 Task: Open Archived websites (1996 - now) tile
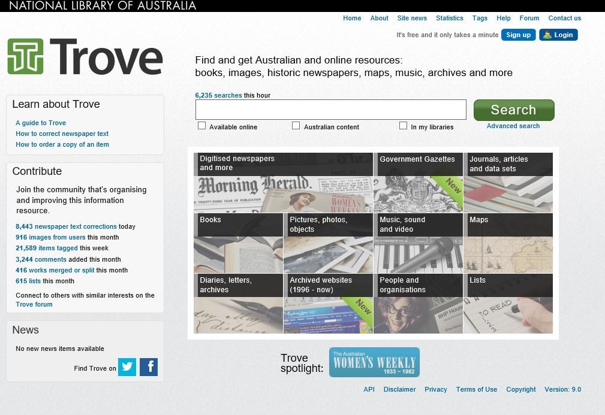329,304
